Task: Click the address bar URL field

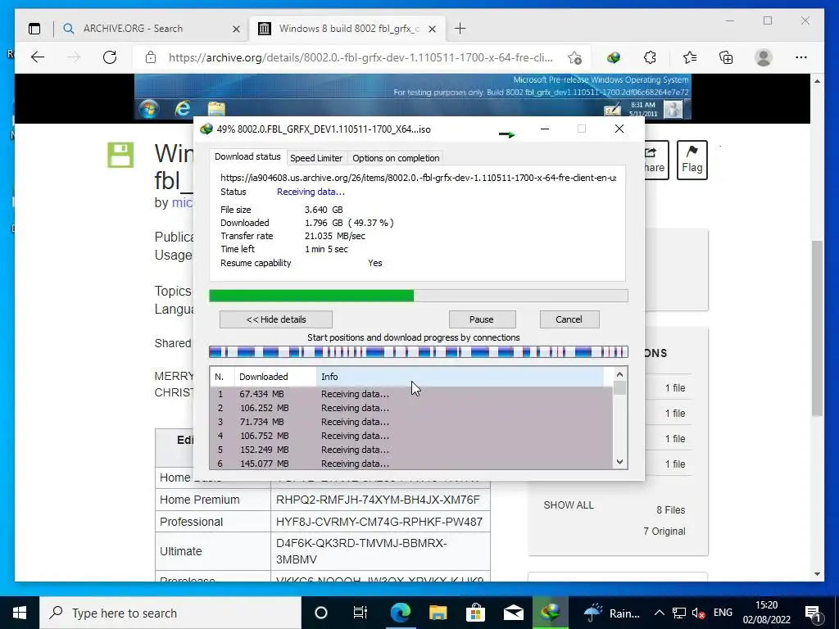Action: point(361,57)
